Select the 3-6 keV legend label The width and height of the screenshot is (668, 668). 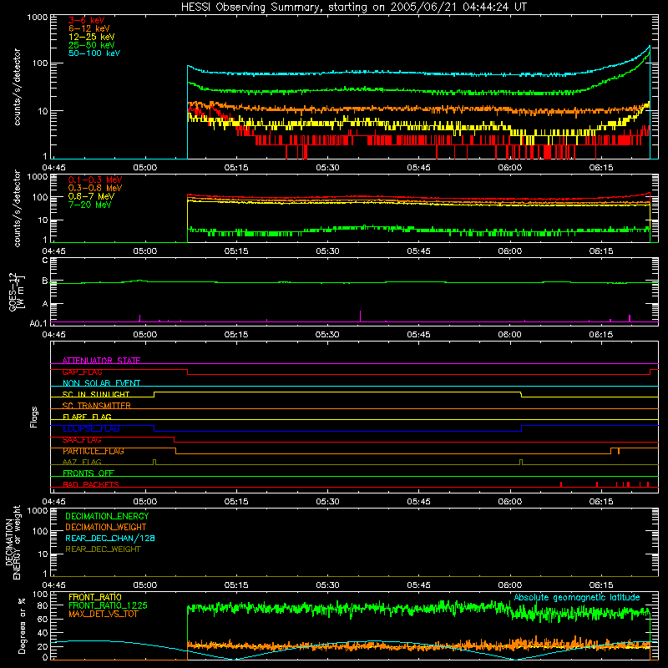(x=87, y=20)
